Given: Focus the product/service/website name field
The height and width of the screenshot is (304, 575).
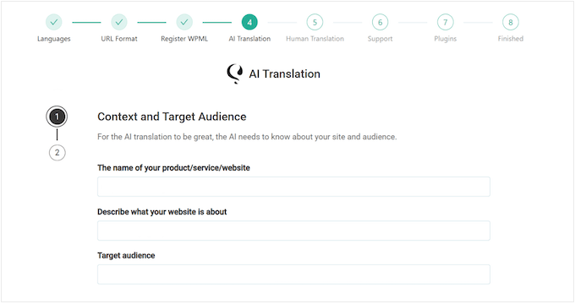Looking at the screenshot, I should point(293,187).
